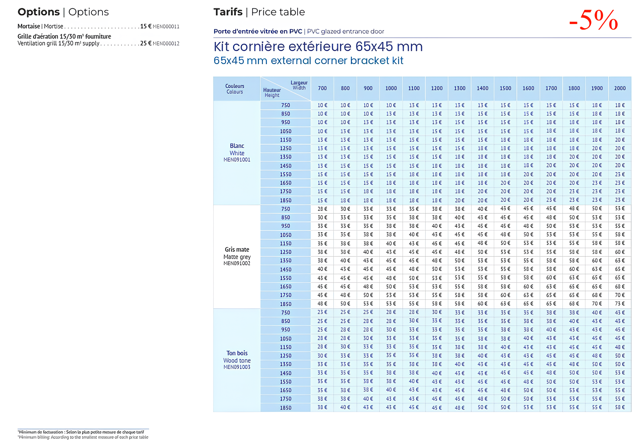Screen dimensions: 640x446
Task: Select the 2000 width column header
Action: [620, 88]
